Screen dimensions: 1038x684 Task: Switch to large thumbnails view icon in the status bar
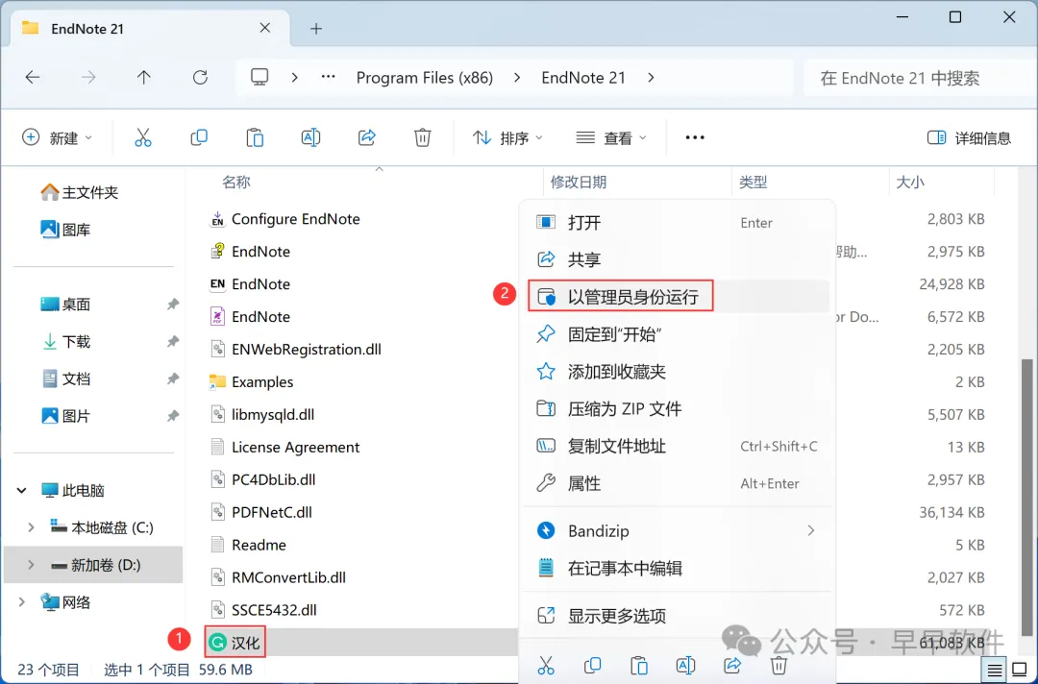(1020, 671)
